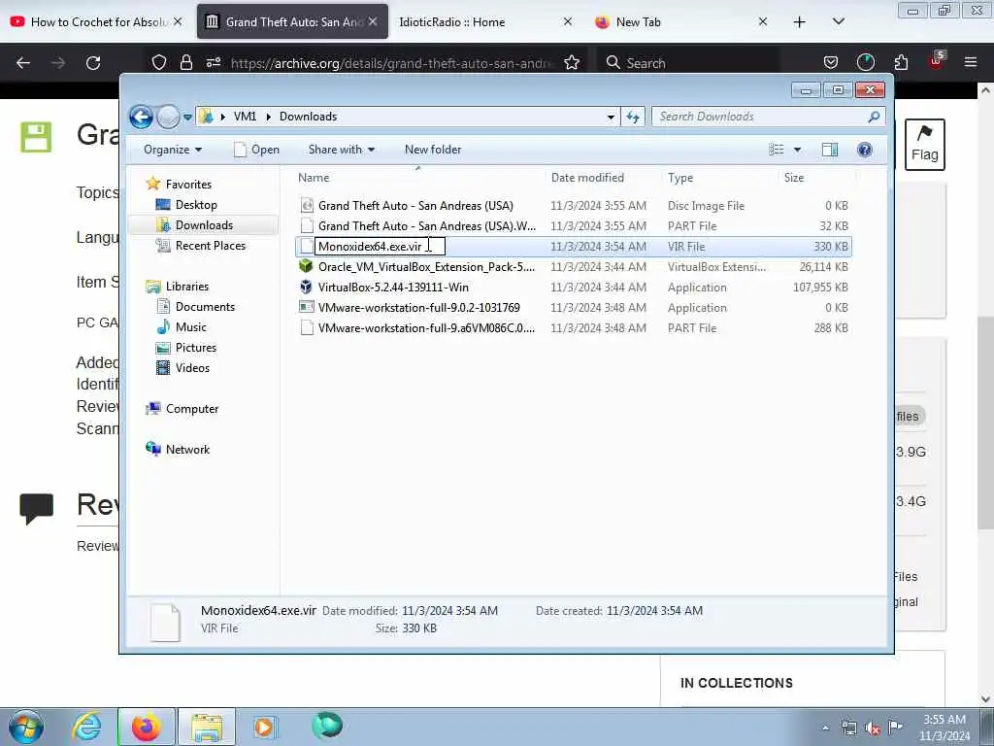Sort by Date modified column header
Viewport: 994px width, 746px height.
[x=604, y=178]
